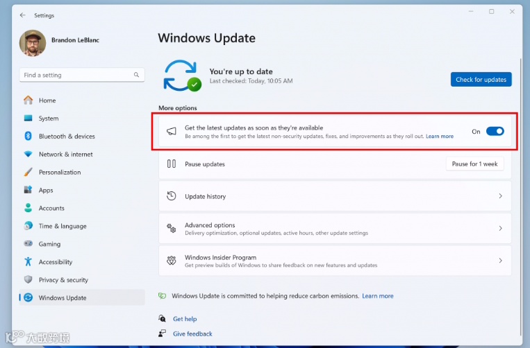Click the Network wifi icon
530x348 pixels.
[x=28, y=154]
